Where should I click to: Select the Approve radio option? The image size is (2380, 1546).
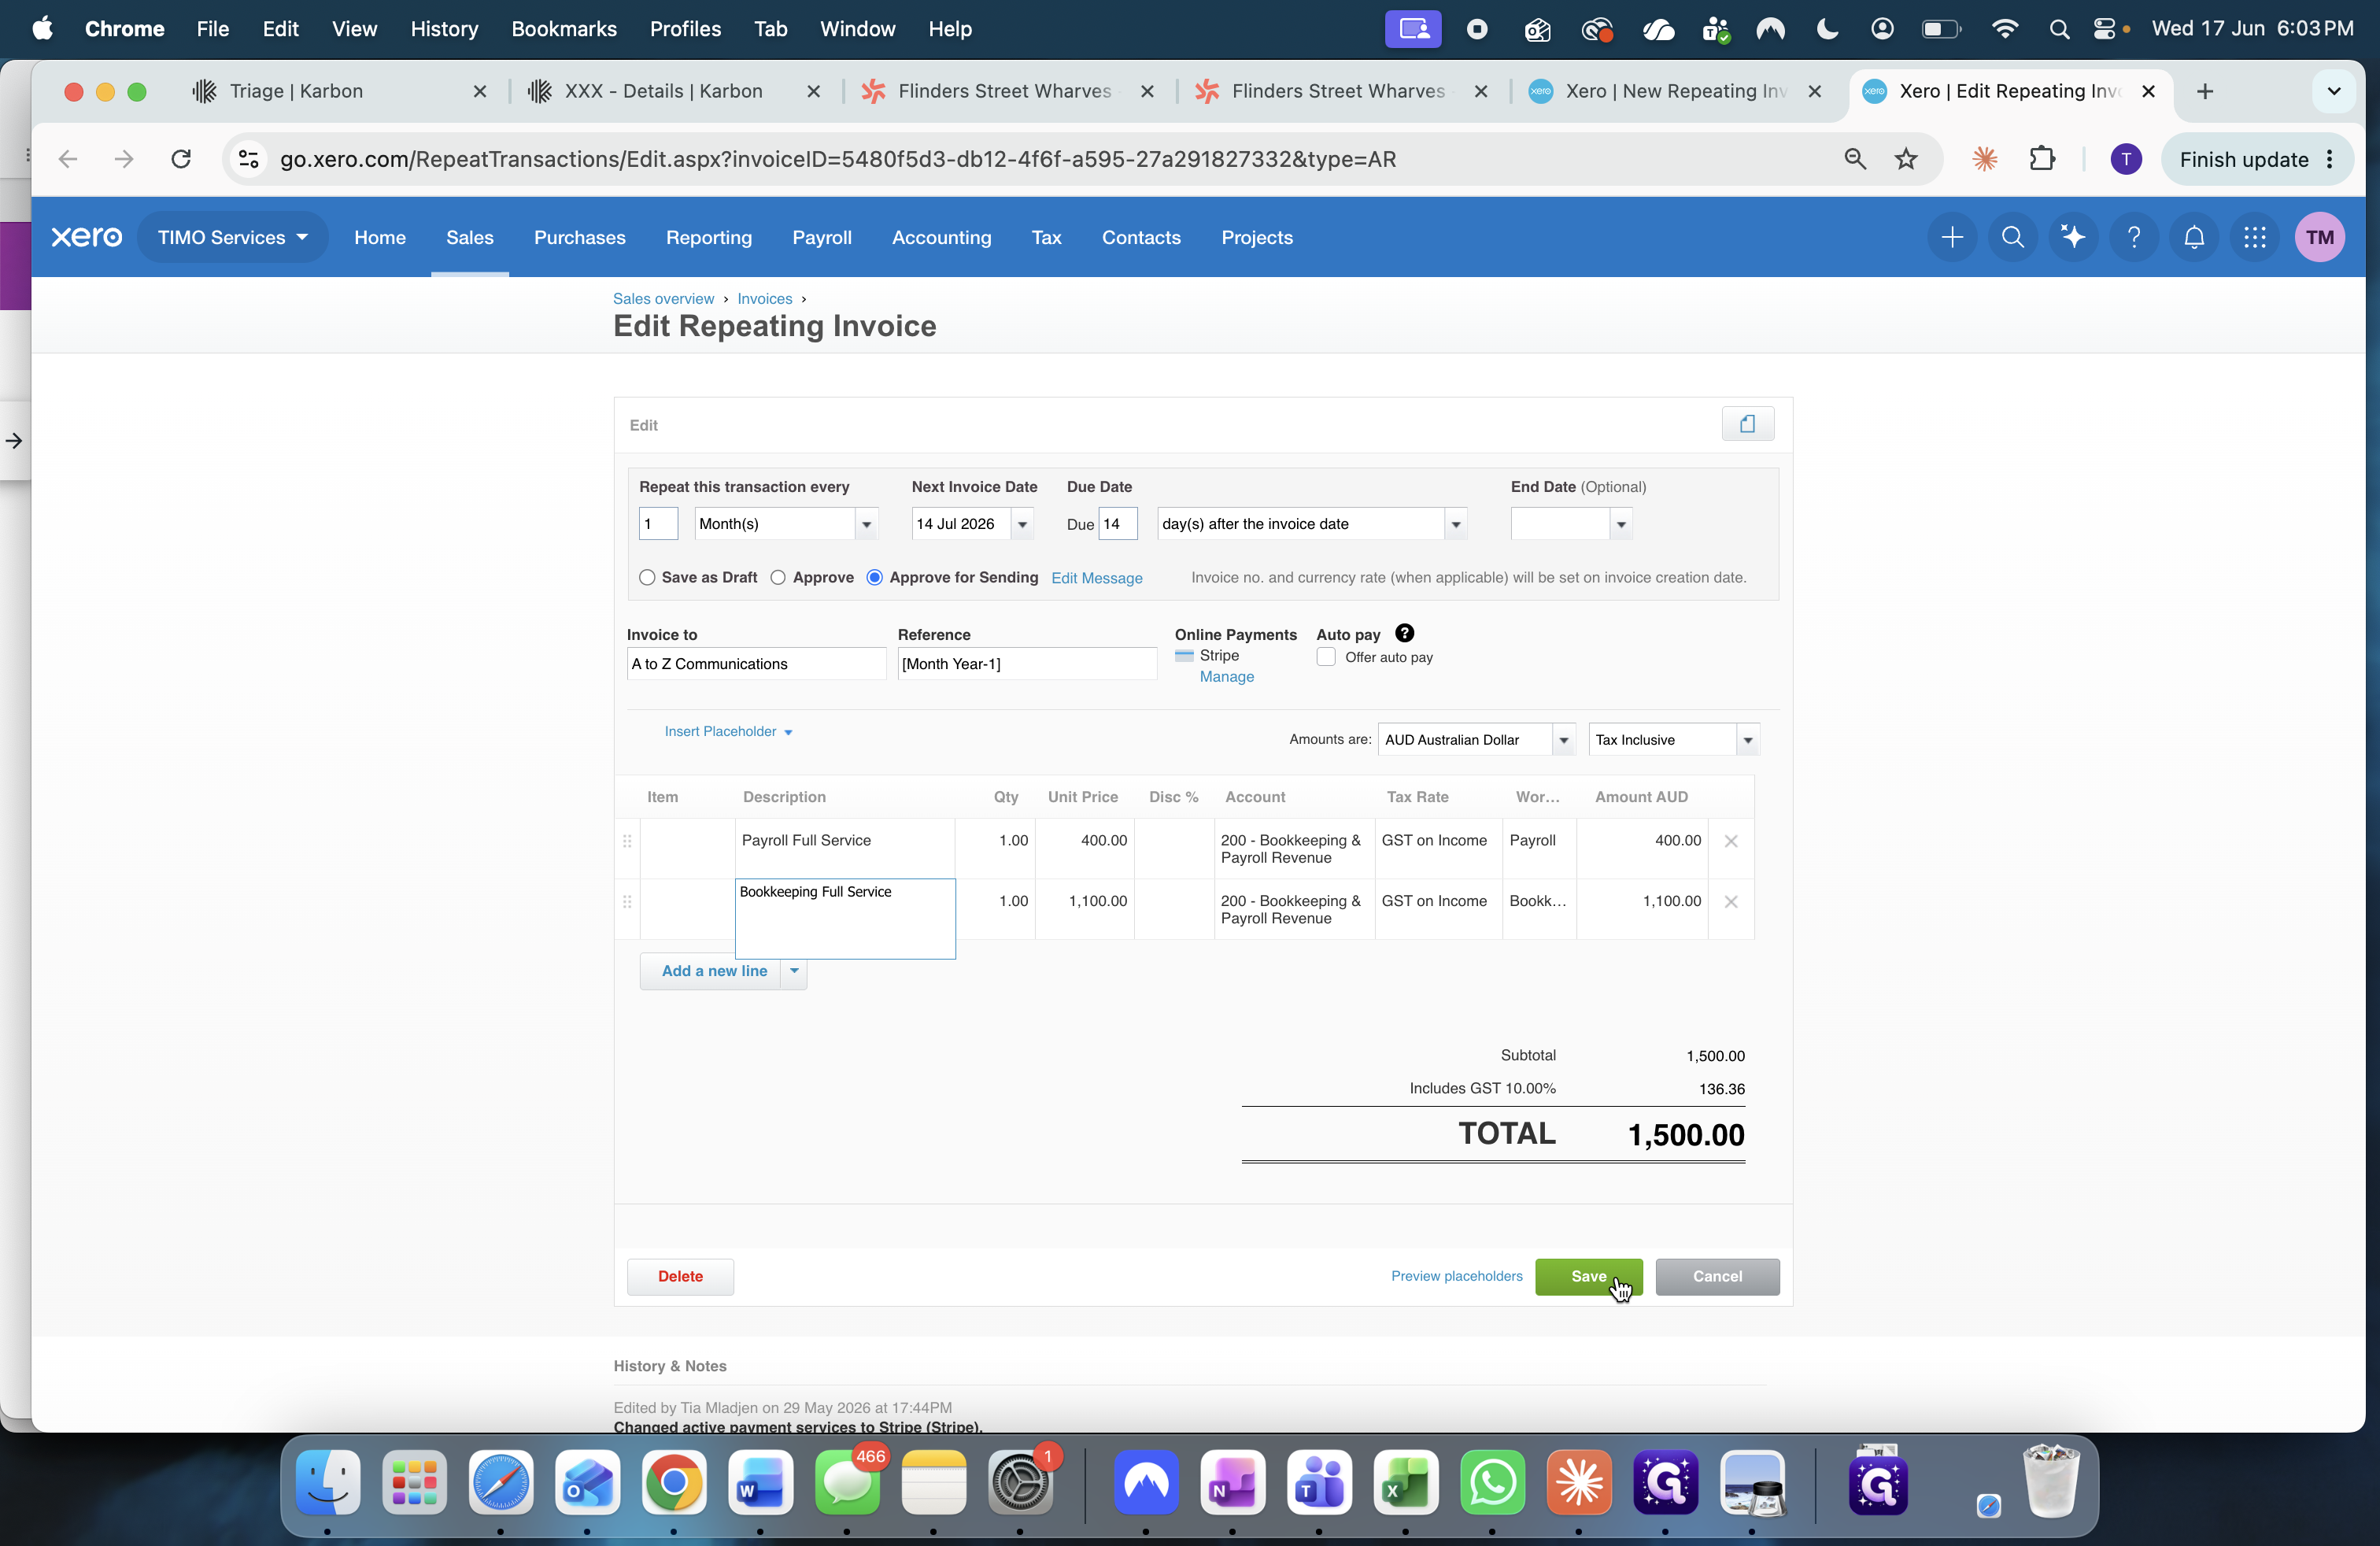(778, 577)
